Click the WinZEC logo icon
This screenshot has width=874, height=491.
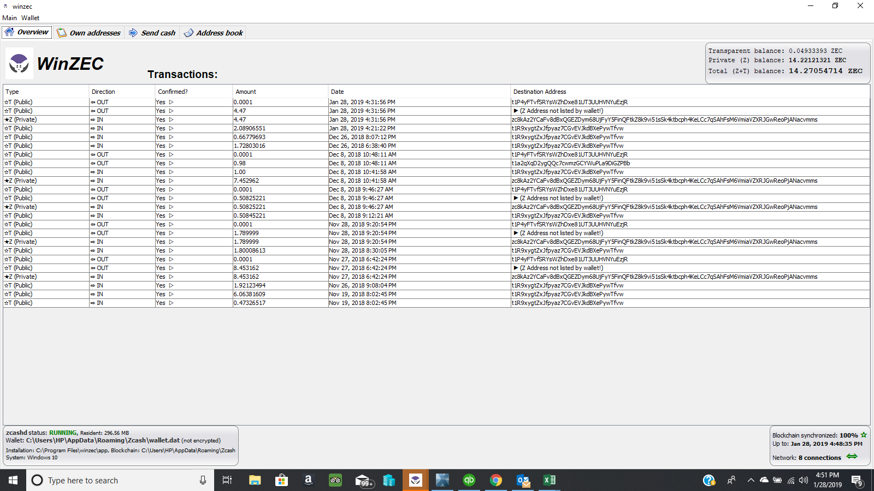pos(19,63)
